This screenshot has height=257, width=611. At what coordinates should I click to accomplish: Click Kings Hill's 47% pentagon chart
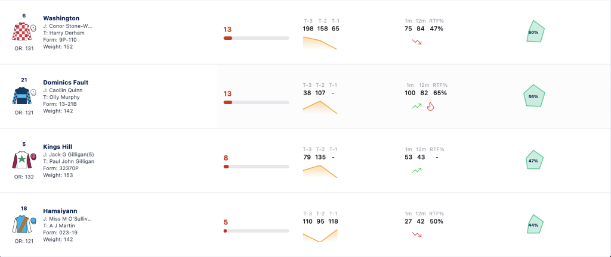pyautogui.click(x=534, y=161)
